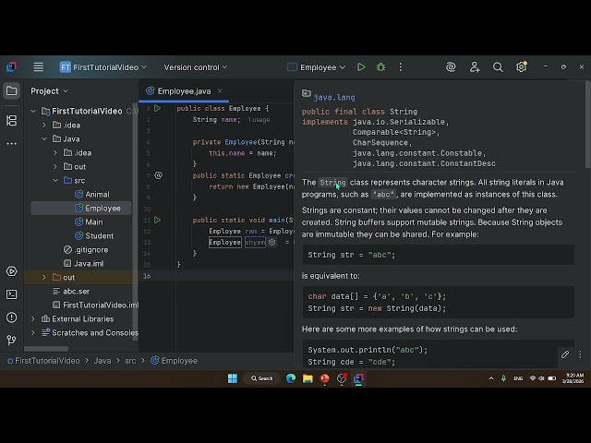Expand the highlighted out folder

pos(44,277)
